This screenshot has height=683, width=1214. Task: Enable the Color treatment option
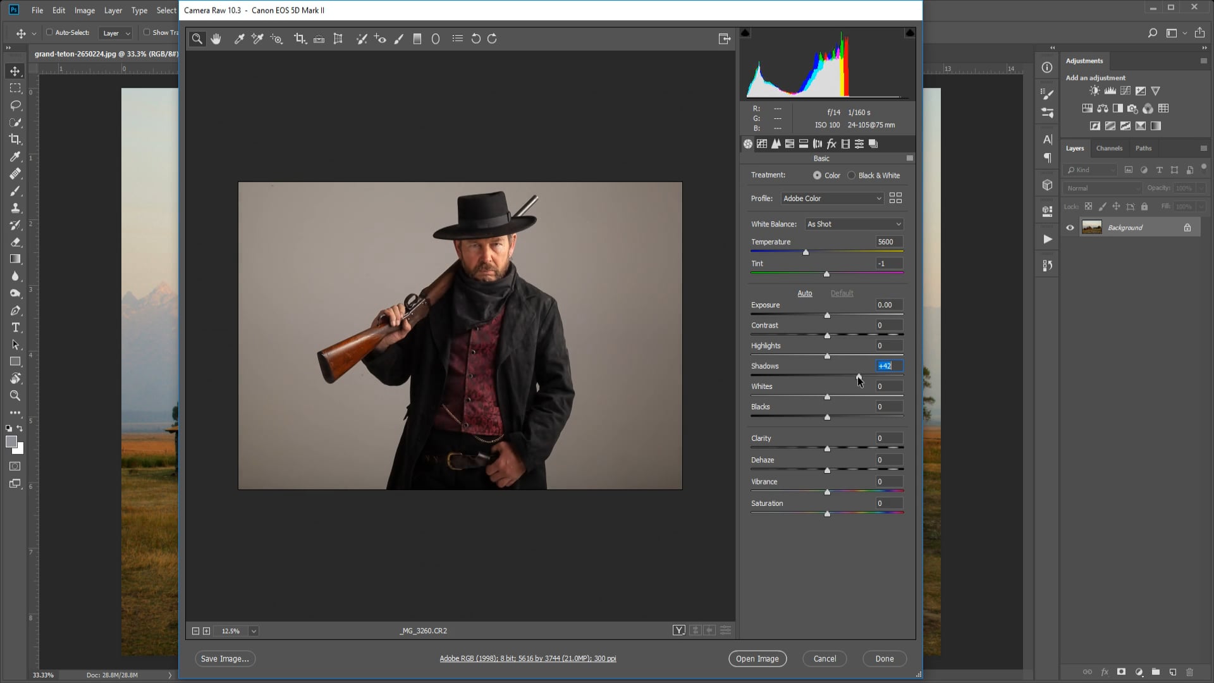coord(818,175)
